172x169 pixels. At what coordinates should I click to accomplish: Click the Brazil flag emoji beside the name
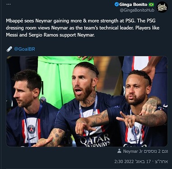coord(151,5)
